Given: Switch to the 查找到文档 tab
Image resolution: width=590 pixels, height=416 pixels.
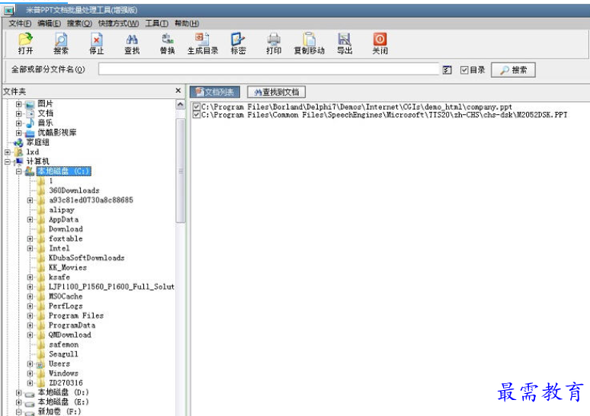Looking at the screenshot, I should 276,92.
